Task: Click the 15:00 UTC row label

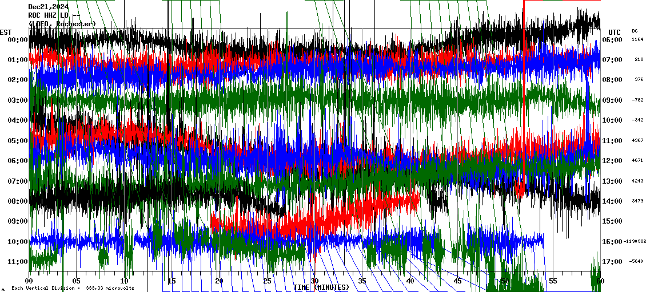Action: click(613, 221)
